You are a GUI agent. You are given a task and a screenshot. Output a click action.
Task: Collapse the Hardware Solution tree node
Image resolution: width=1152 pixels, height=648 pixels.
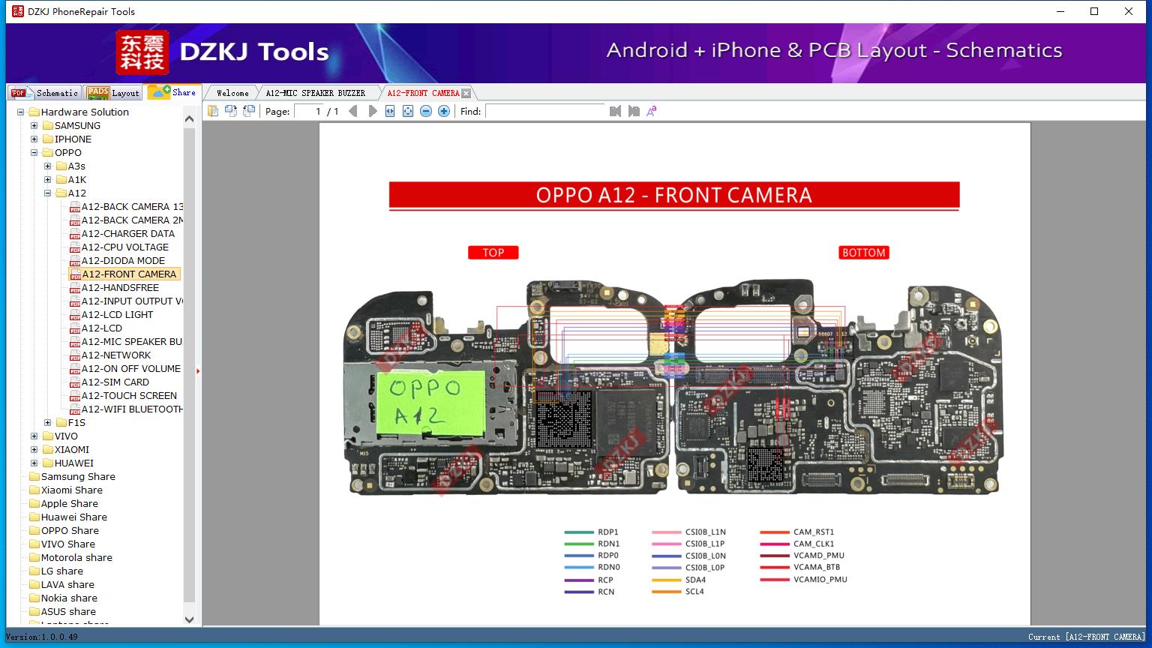(x=21, y=112)
